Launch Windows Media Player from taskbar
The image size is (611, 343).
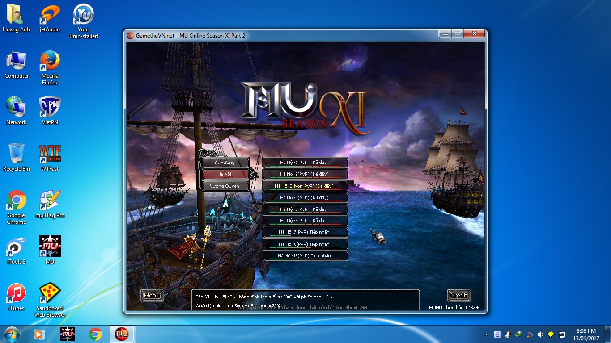(x=39, y=334)
